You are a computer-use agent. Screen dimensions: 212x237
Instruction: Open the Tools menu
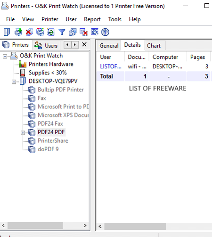(x=115, y=19)
